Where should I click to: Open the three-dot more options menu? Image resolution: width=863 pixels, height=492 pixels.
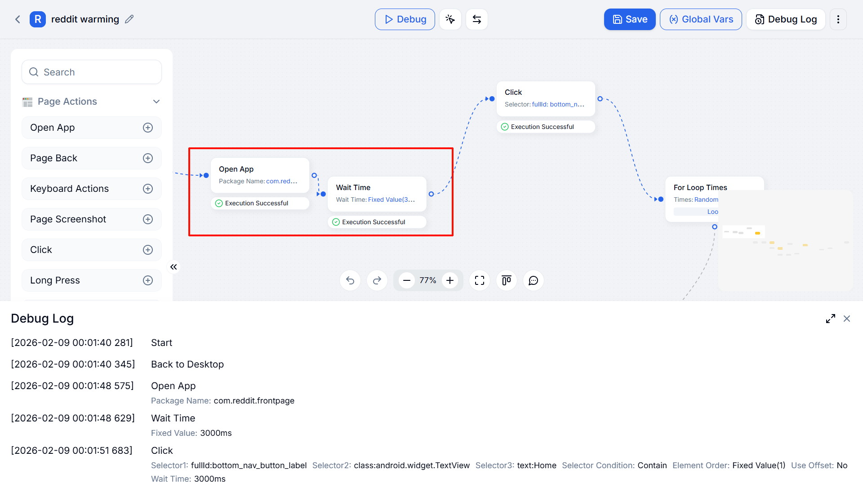point(838,19)
